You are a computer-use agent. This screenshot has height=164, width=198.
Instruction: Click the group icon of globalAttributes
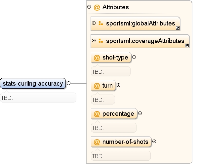pyautogui.click(x=100, y=23)
